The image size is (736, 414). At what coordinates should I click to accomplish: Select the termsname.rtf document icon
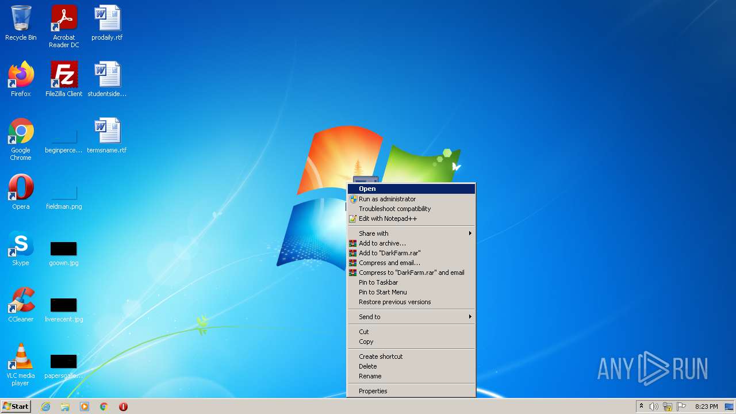click(x=107, y=136)
